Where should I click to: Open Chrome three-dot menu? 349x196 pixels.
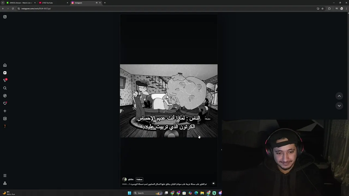click(346, 8)
